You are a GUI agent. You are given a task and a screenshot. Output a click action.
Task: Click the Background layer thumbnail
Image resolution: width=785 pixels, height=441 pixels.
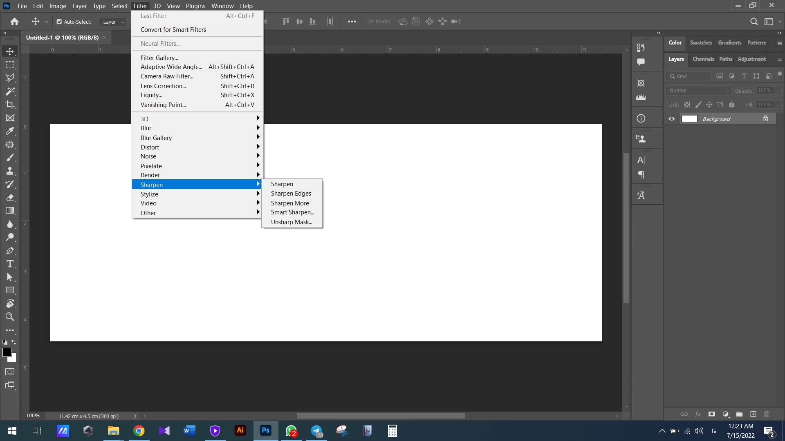click(x=689, y=119)
